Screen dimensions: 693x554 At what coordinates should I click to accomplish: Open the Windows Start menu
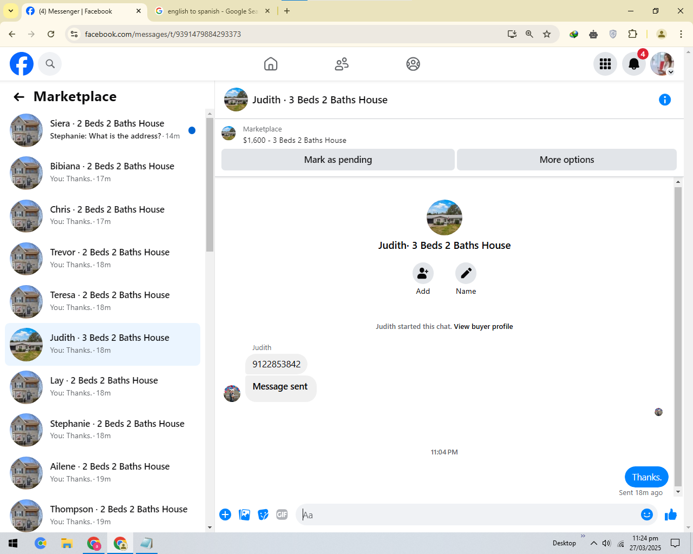point(13,543)
